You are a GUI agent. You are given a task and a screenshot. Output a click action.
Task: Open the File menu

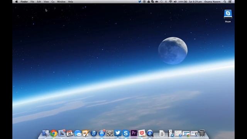32,2
